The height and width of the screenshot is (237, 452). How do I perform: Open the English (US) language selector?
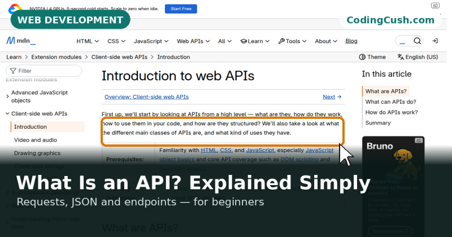pyautogui.click(x=418, y=57)
